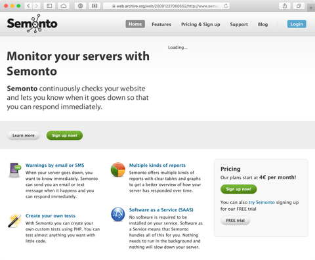This screenshot has height=260, width=315.
Task: Click the green full-screen window button
Action: click(x=18, y=6)
